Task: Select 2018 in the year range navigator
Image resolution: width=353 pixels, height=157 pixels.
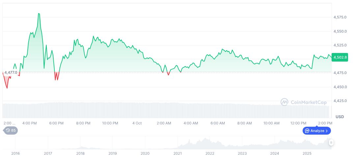Action: [x=80, y=153]
